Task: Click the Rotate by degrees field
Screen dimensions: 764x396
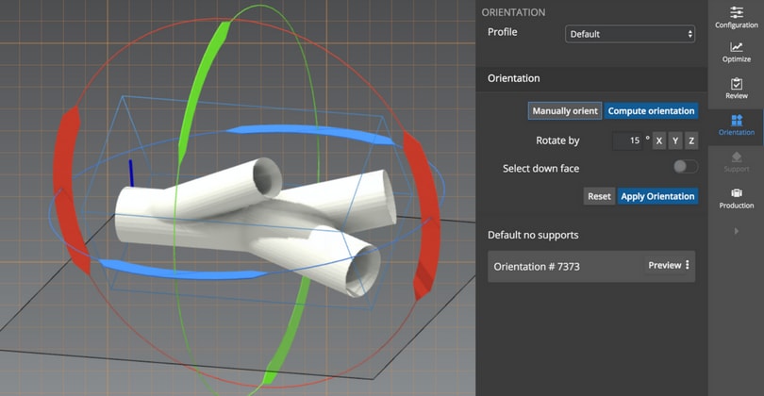Action: point(627,140)
